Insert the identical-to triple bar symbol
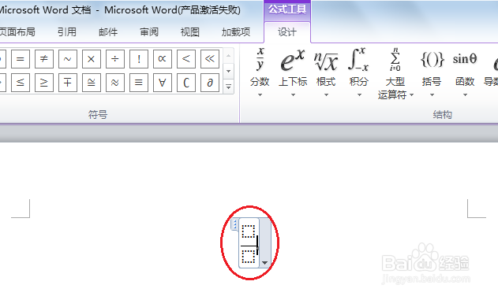The image size is (498, 296). [138, 83]
